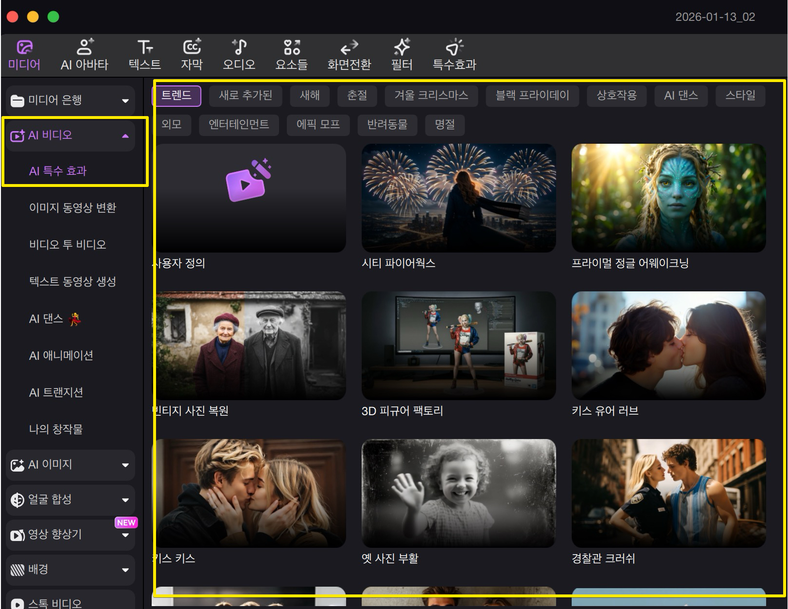Expand the 영상 향상기 dropdown arrow
The image size is (788, 609).
125,535
